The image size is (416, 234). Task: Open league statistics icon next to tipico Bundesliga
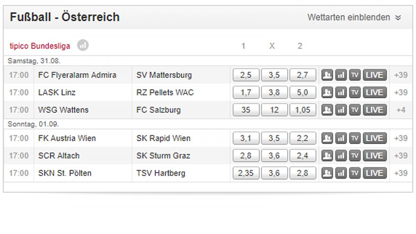tap(83, 45)
